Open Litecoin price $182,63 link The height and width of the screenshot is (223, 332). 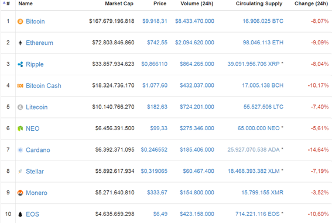tap(157, 107)
